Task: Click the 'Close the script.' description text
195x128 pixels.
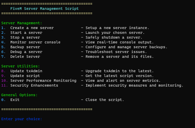Action: (x=105, y=100)
